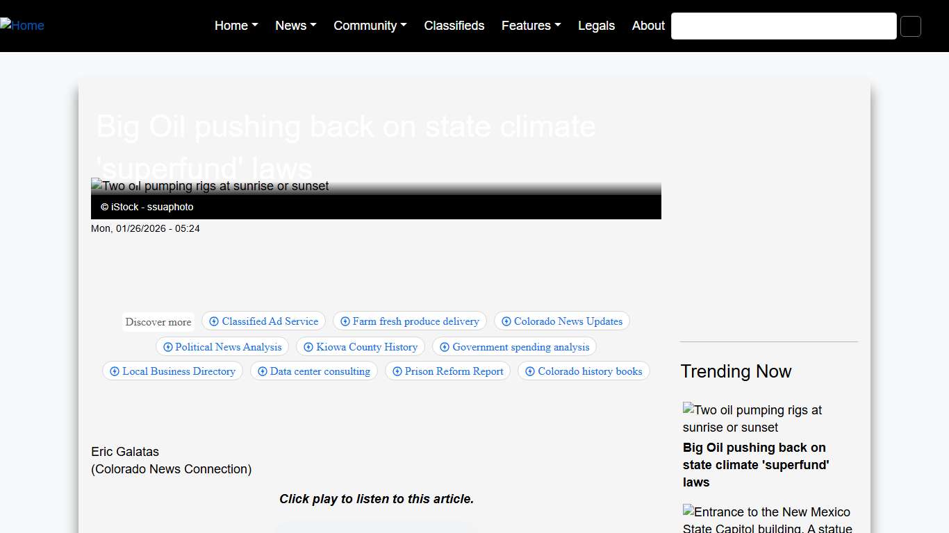Expand the Home dropdown menu
This screenshot has width=949, height=533.
[236, 26]
